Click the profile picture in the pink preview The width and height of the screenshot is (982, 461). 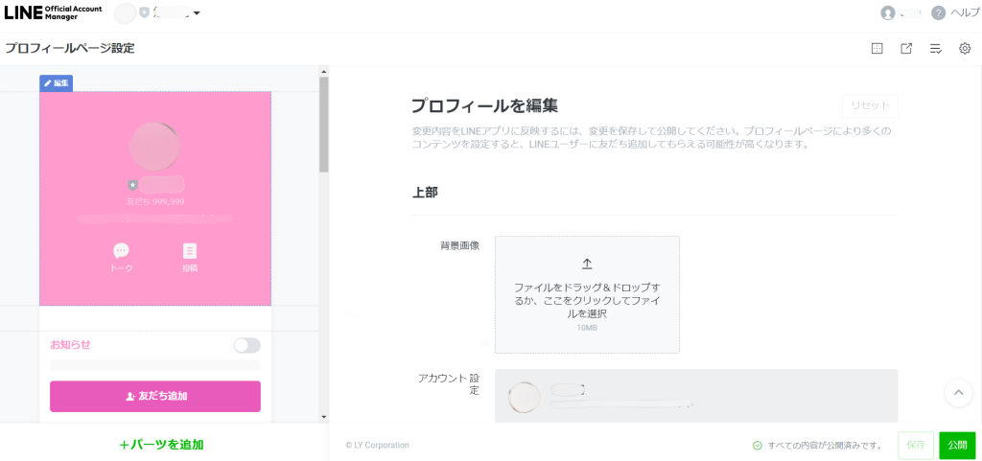(x=154, y=149)
